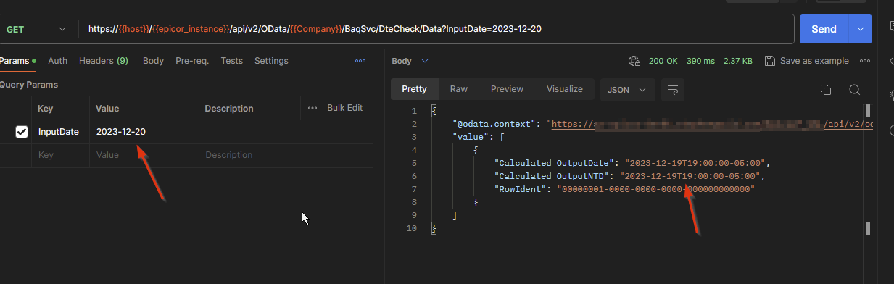
Task: Click the network globe-lock icon
Action: coord(634,61)
